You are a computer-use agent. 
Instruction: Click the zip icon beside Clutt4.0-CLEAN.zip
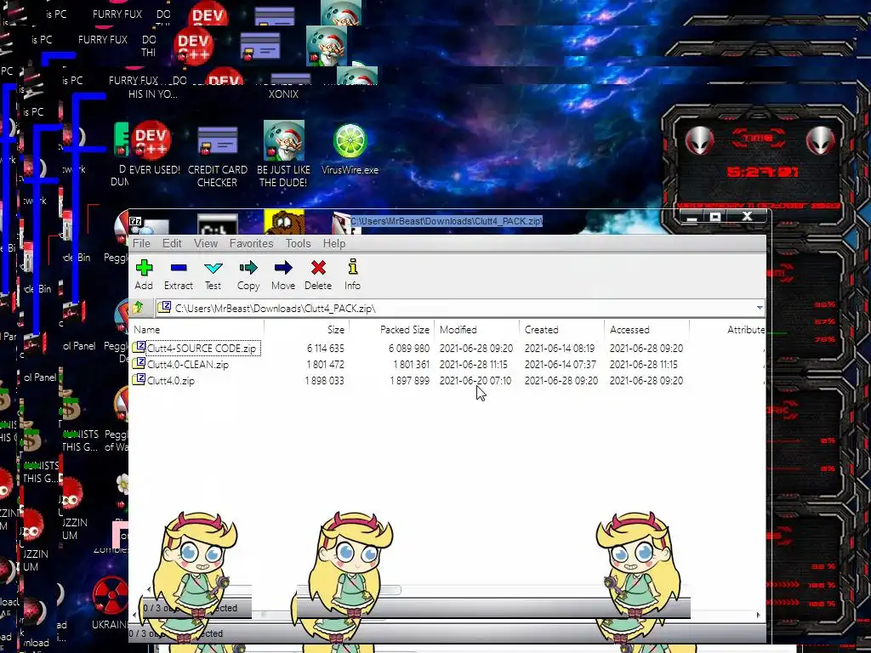[139, 364]
